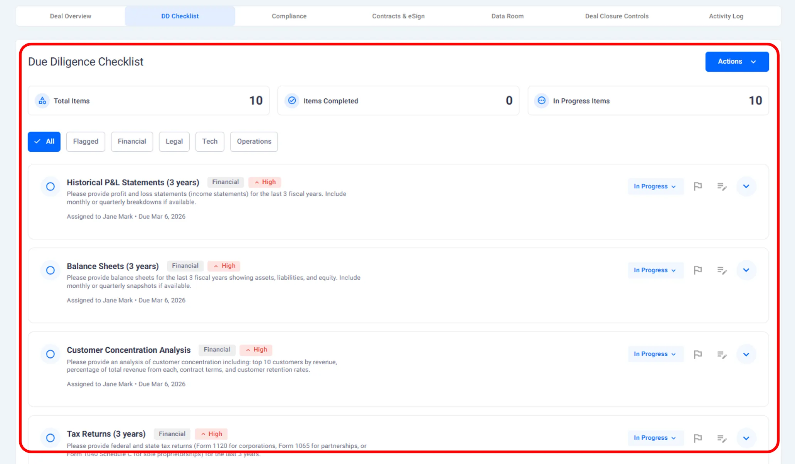
Task: Open In Progress status for Historical P&L
Action: [x=655, y=186]
